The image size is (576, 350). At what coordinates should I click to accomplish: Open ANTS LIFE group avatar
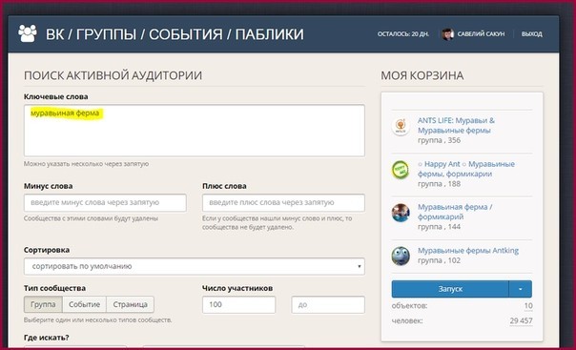[x=401, y=126]
